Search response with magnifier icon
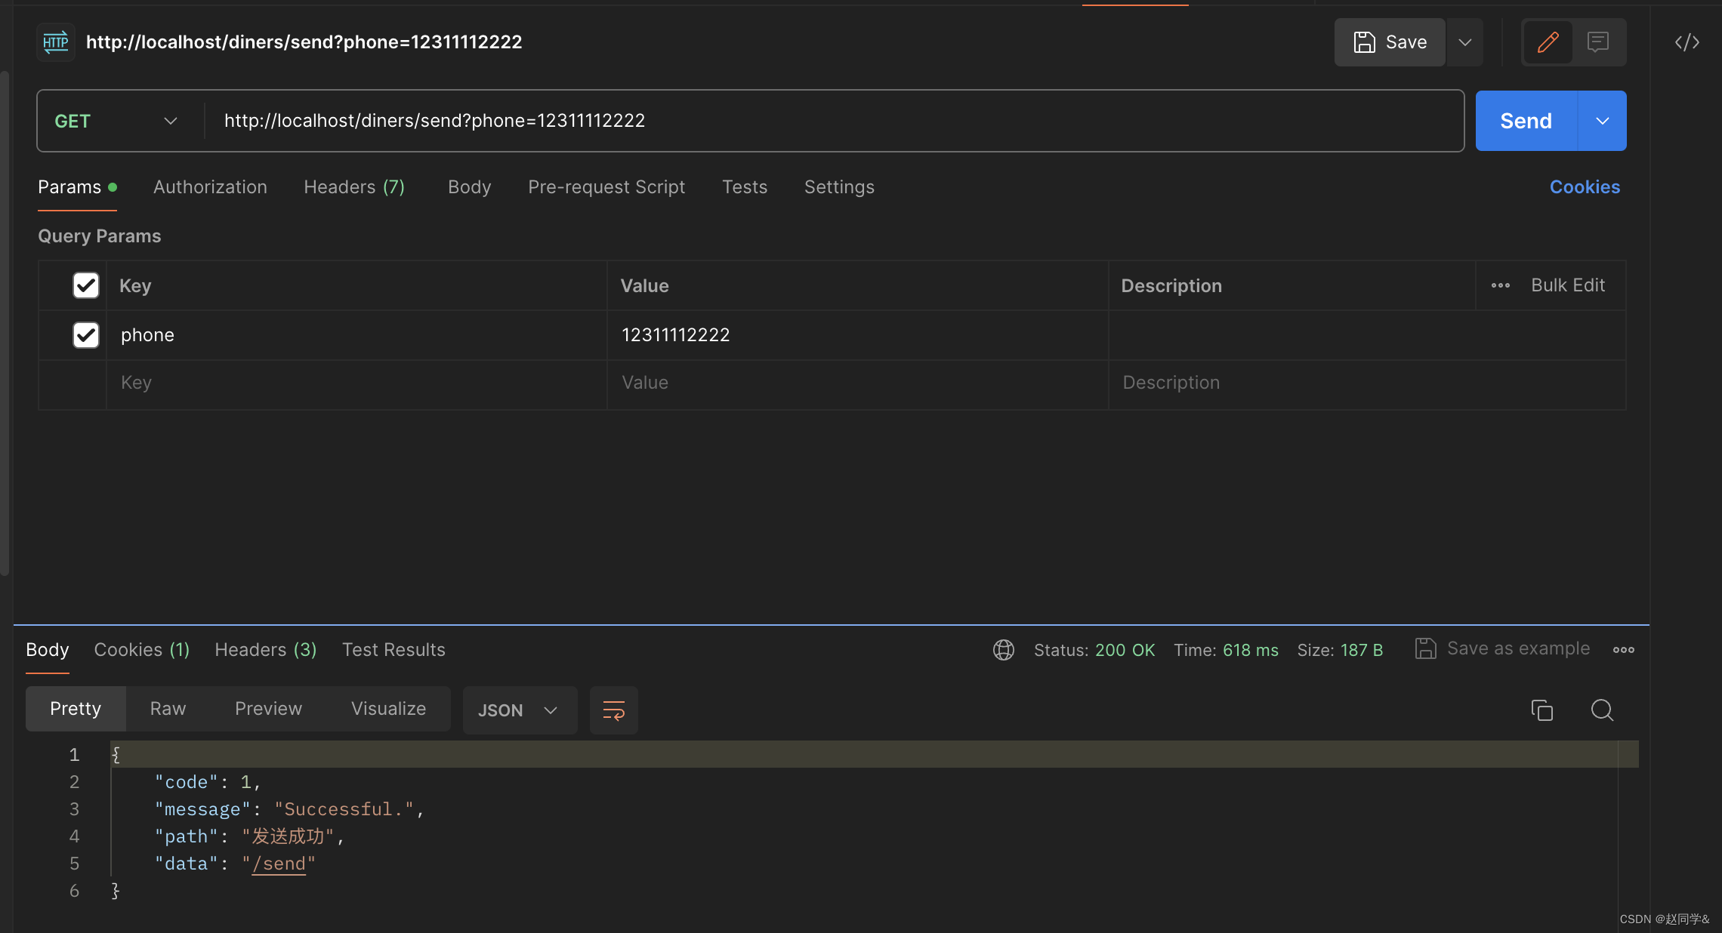Viewport: 1722px width, 933px height. 1602,710
